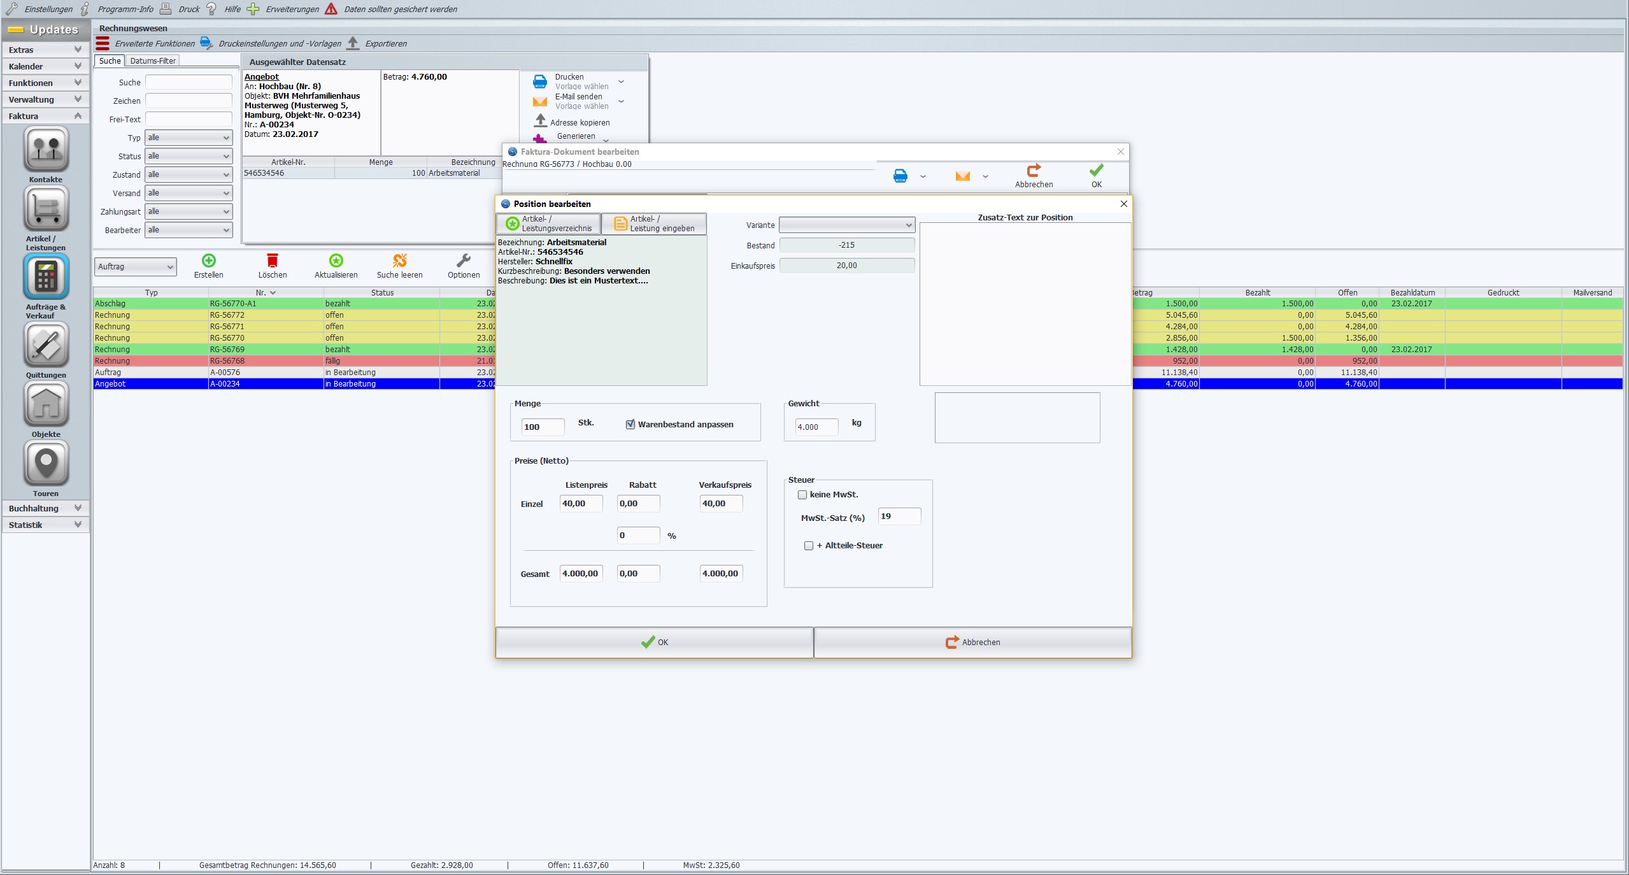Click the red Löschen trash icon
This screenshot has height=875, width=1629.
pos(272,260)
